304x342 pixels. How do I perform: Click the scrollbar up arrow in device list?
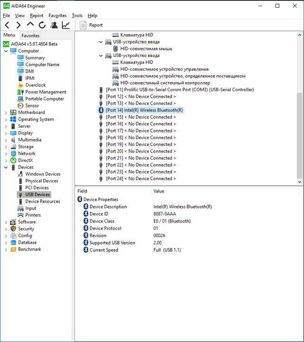pos(300,35)
